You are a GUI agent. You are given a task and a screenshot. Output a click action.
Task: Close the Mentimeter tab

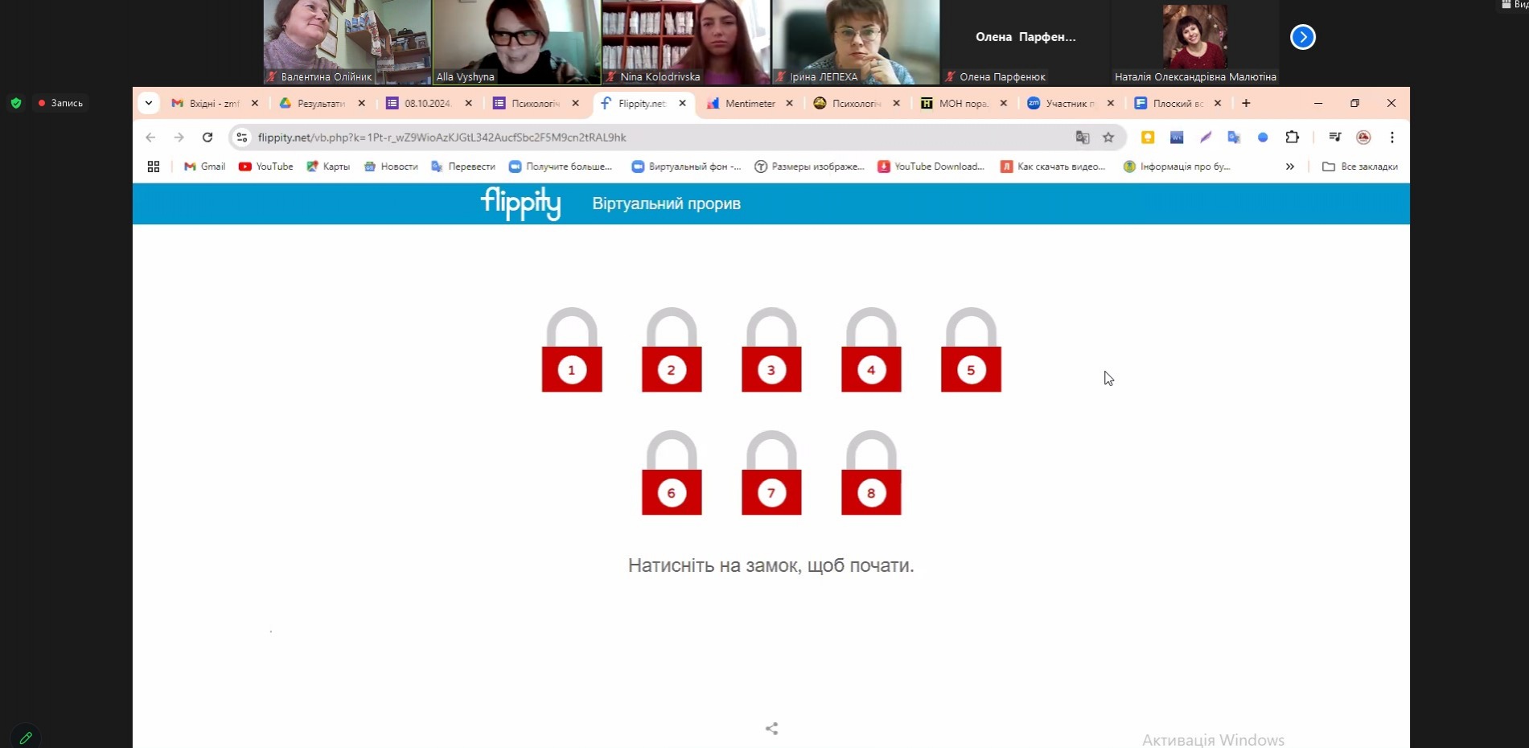coord(789,103)
